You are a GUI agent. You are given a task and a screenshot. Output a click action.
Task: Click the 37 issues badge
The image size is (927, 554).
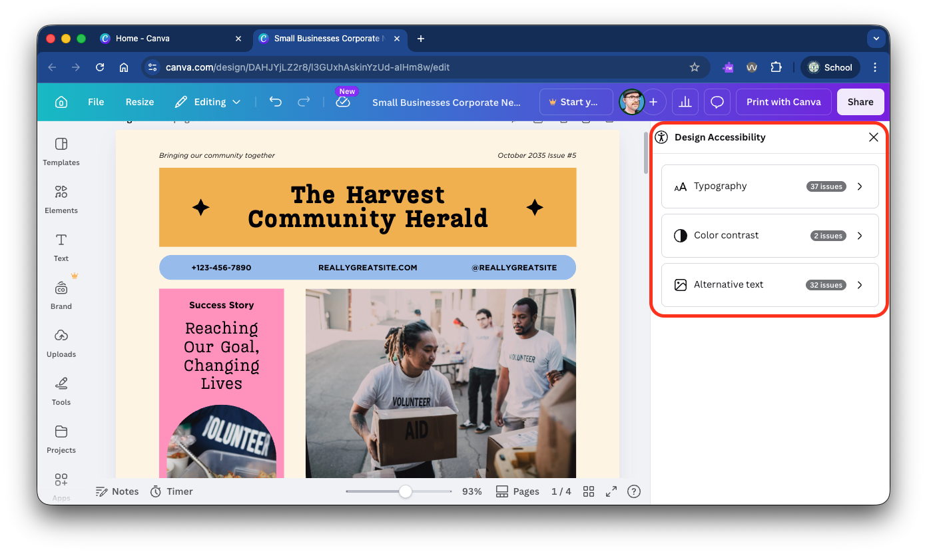826,186
